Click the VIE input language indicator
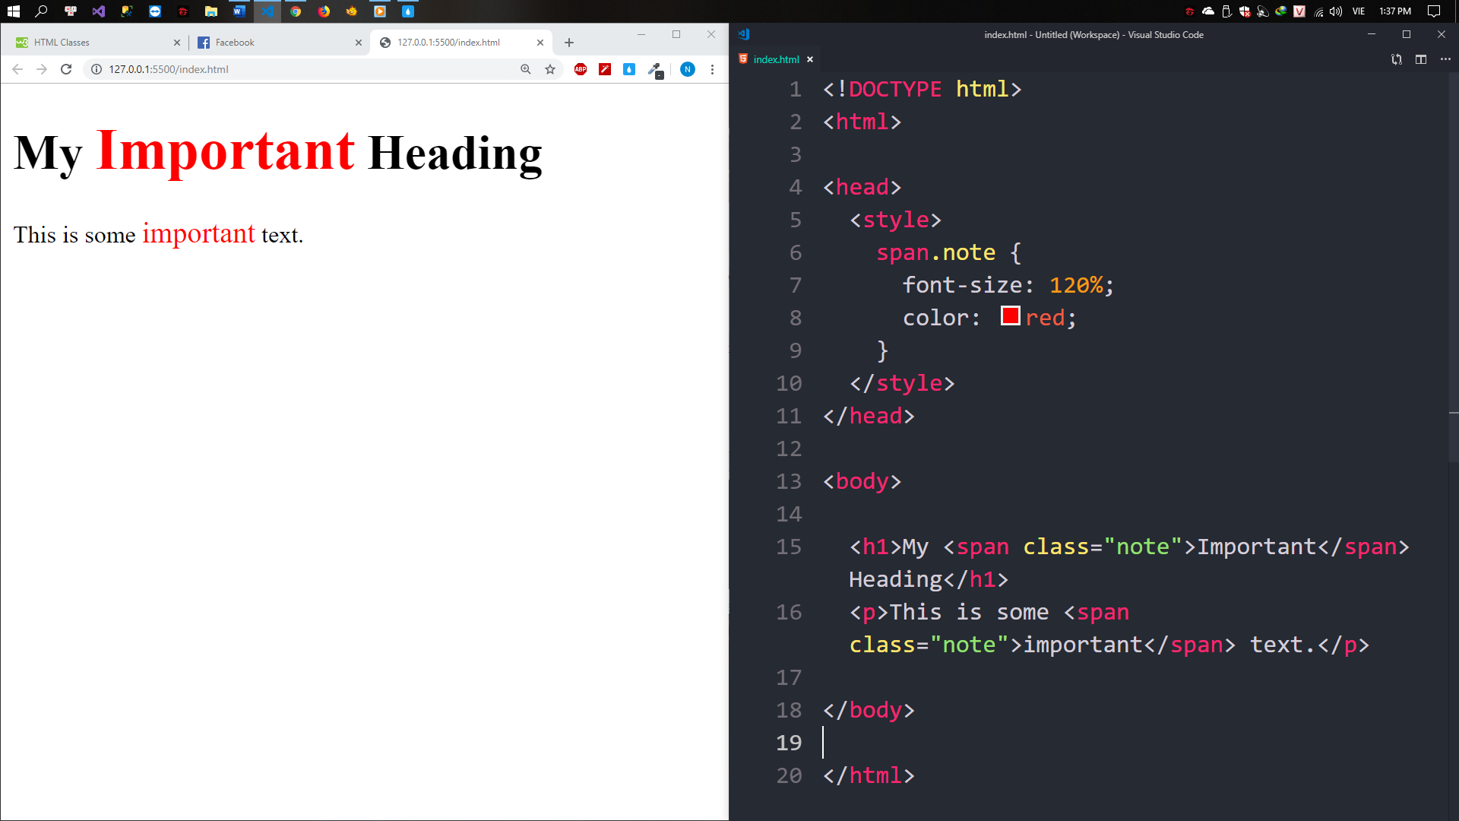Viewport: 1459px width, 821px height. [x=1359, y=11]
